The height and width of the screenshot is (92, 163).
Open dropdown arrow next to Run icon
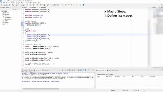pos(43,5)
